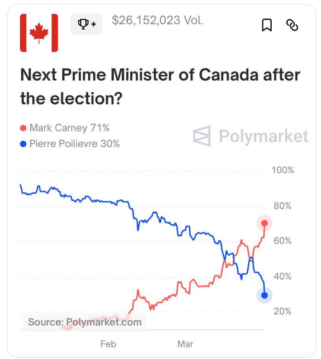Screen dimensions: 321x359
Task: Click the 20% axis label
Action: pyautogui.click(x=282, y=311)
